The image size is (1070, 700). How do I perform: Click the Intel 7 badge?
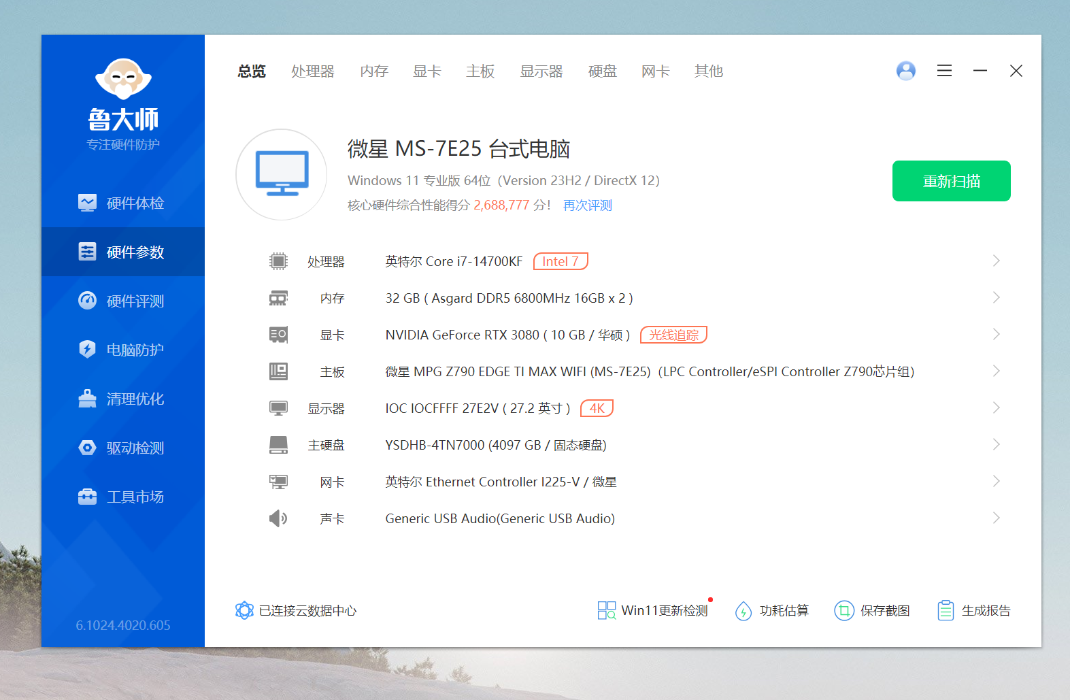tap(561, 261)
